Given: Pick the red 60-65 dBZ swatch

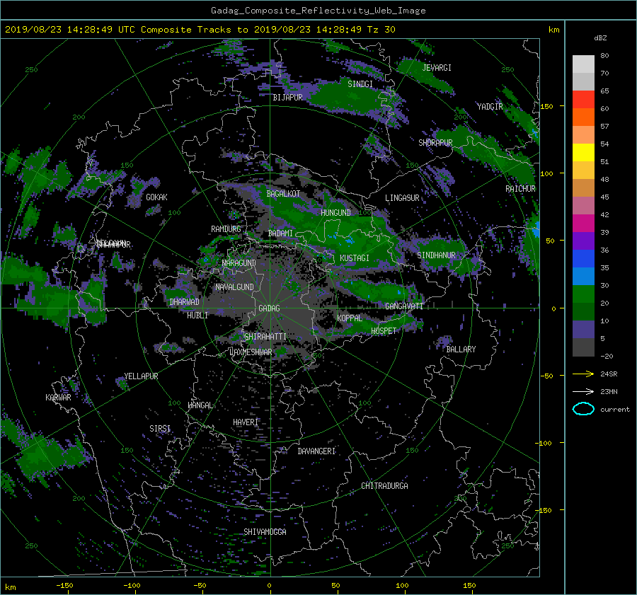Looking at the screenshot, I should [583, 100].
